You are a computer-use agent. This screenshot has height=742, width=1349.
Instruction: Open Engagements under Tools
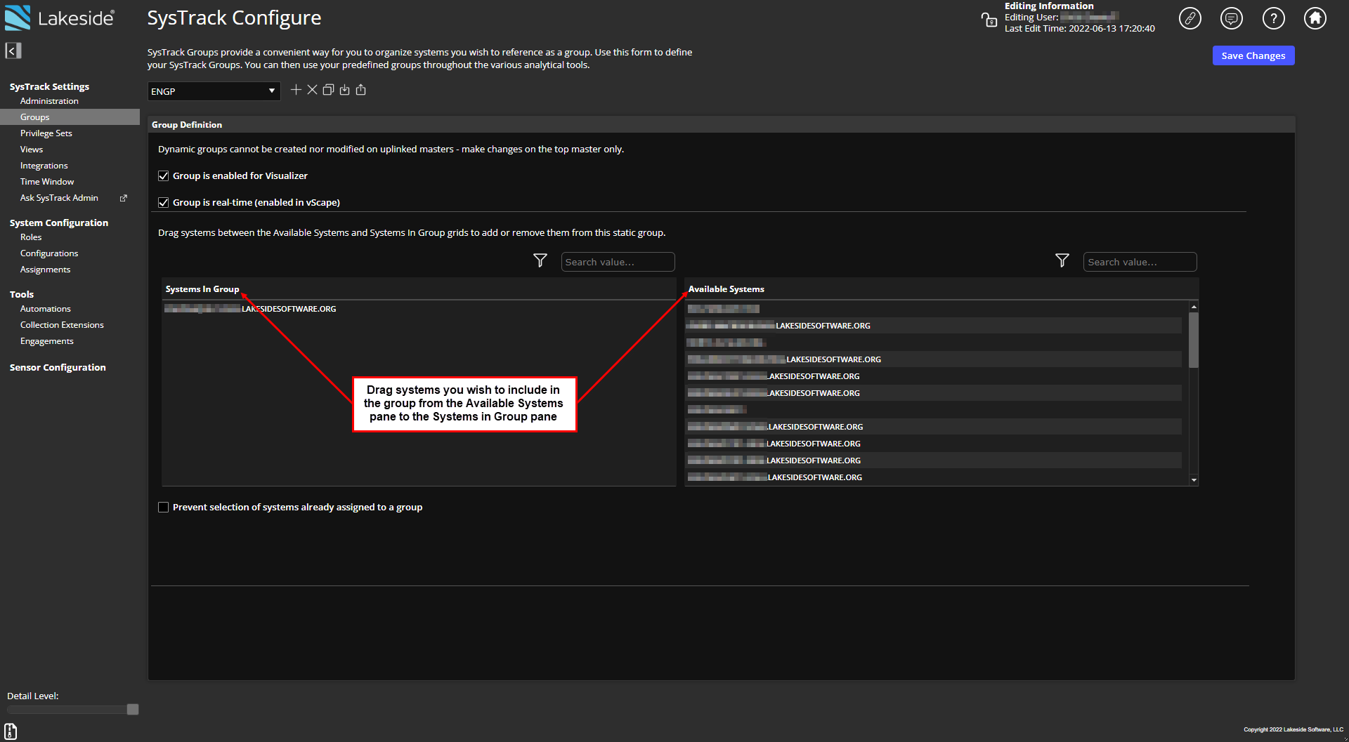tap(47, 341)
